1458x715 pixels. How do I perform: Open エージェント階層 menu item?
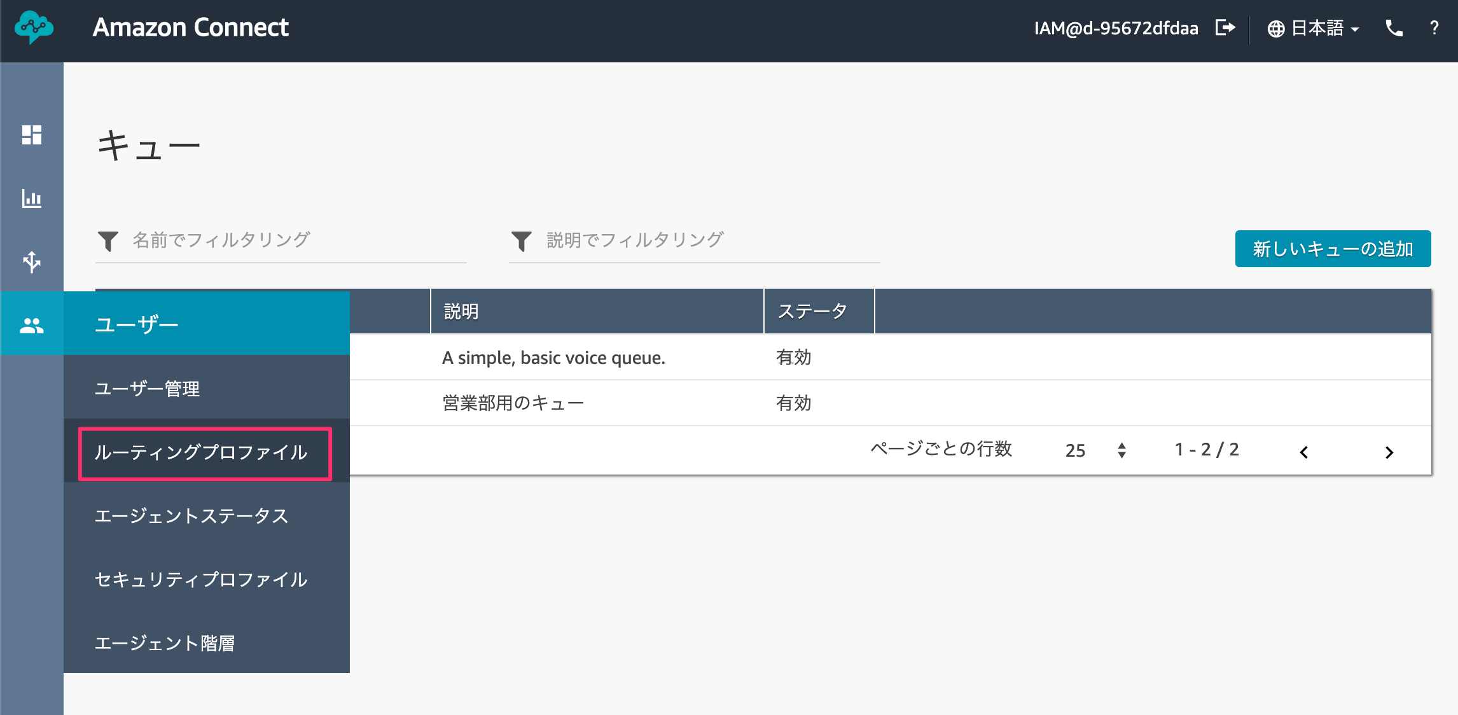coord(207,641)
